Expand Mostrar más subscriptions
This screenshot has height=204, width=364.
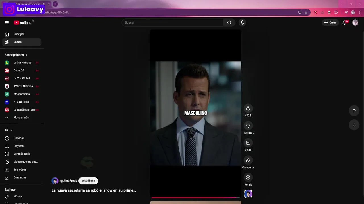pyautogui.click(x=22, y=118)
